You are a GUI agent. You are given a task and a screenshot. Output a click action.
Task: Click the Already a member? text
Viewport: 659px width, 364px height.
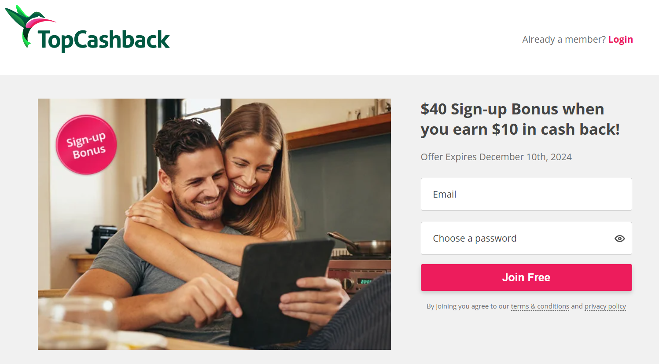564,40
